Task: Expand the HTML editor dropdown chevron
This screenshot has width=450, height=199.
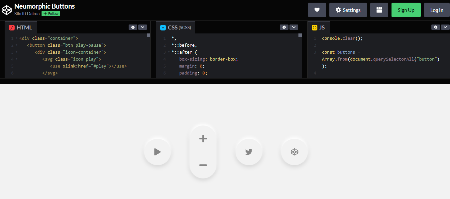Action: tap(142, 27)
